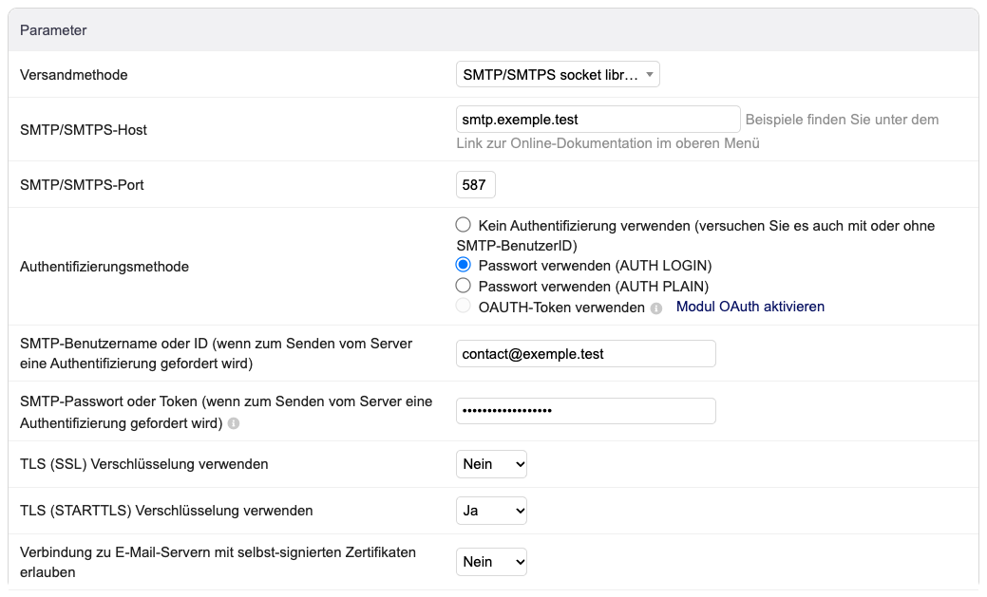Select Passwort verwenden (AUTH LOGIN) radio
This screenshot has height=597, width=987.
464,265
